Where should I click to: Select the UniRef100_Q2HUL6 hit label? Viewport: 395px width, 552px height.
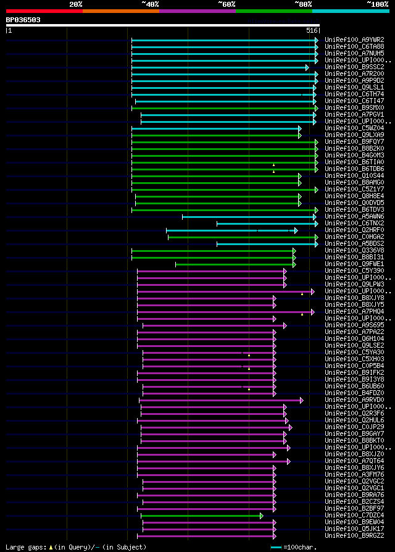coord(354,420)
